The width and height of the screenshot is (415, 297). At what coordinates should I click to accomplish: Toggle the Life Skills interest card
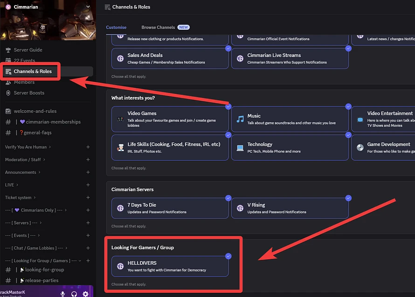(170, 147)
